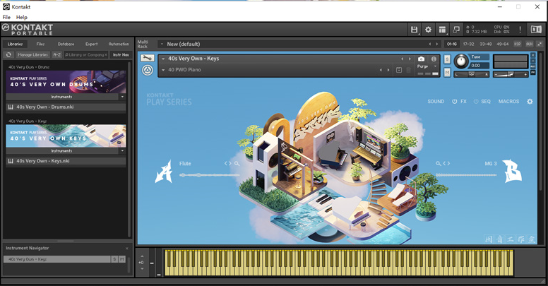The image size is (548, 286).
Task: Click the circular instrument logo under wrench
Action: pyautogui.click(x=148, y=71)
